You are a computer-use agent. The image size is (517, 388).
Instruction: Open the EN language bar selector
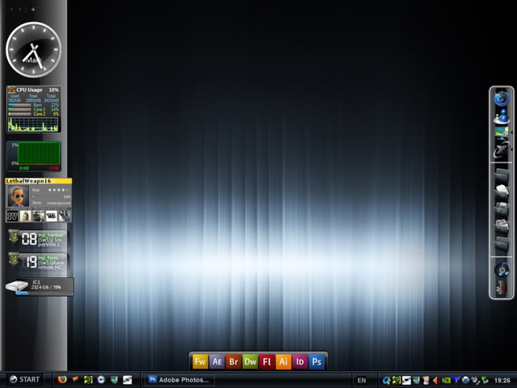362,381
